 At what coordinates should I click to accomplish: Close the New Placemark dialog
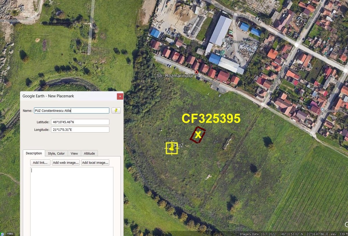(120, 96)
